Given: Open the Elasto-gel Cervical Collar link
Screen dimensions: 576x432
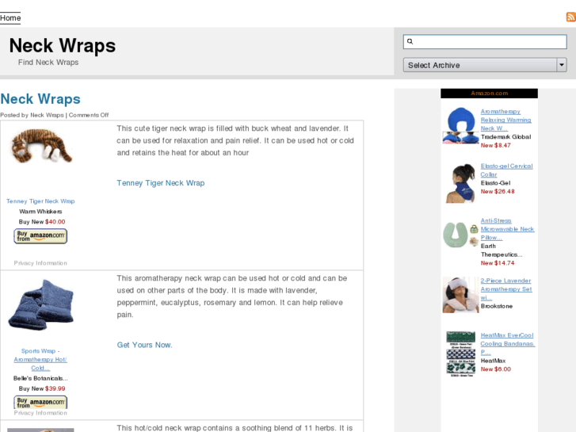Looking at the screenshot, I should click(x=506, y=170).
